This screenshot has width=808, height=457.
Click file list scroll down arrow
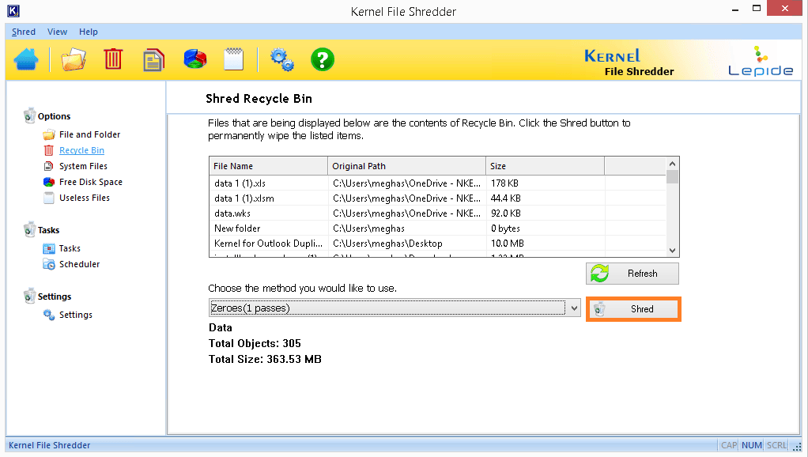pyautogui.click(x=672, y=251)
